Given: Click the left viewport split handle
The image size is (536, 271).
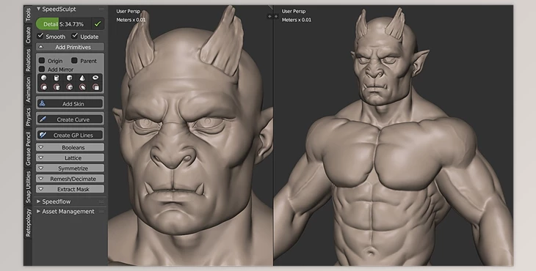Looking at the screenshot, I should pos(269,16).
